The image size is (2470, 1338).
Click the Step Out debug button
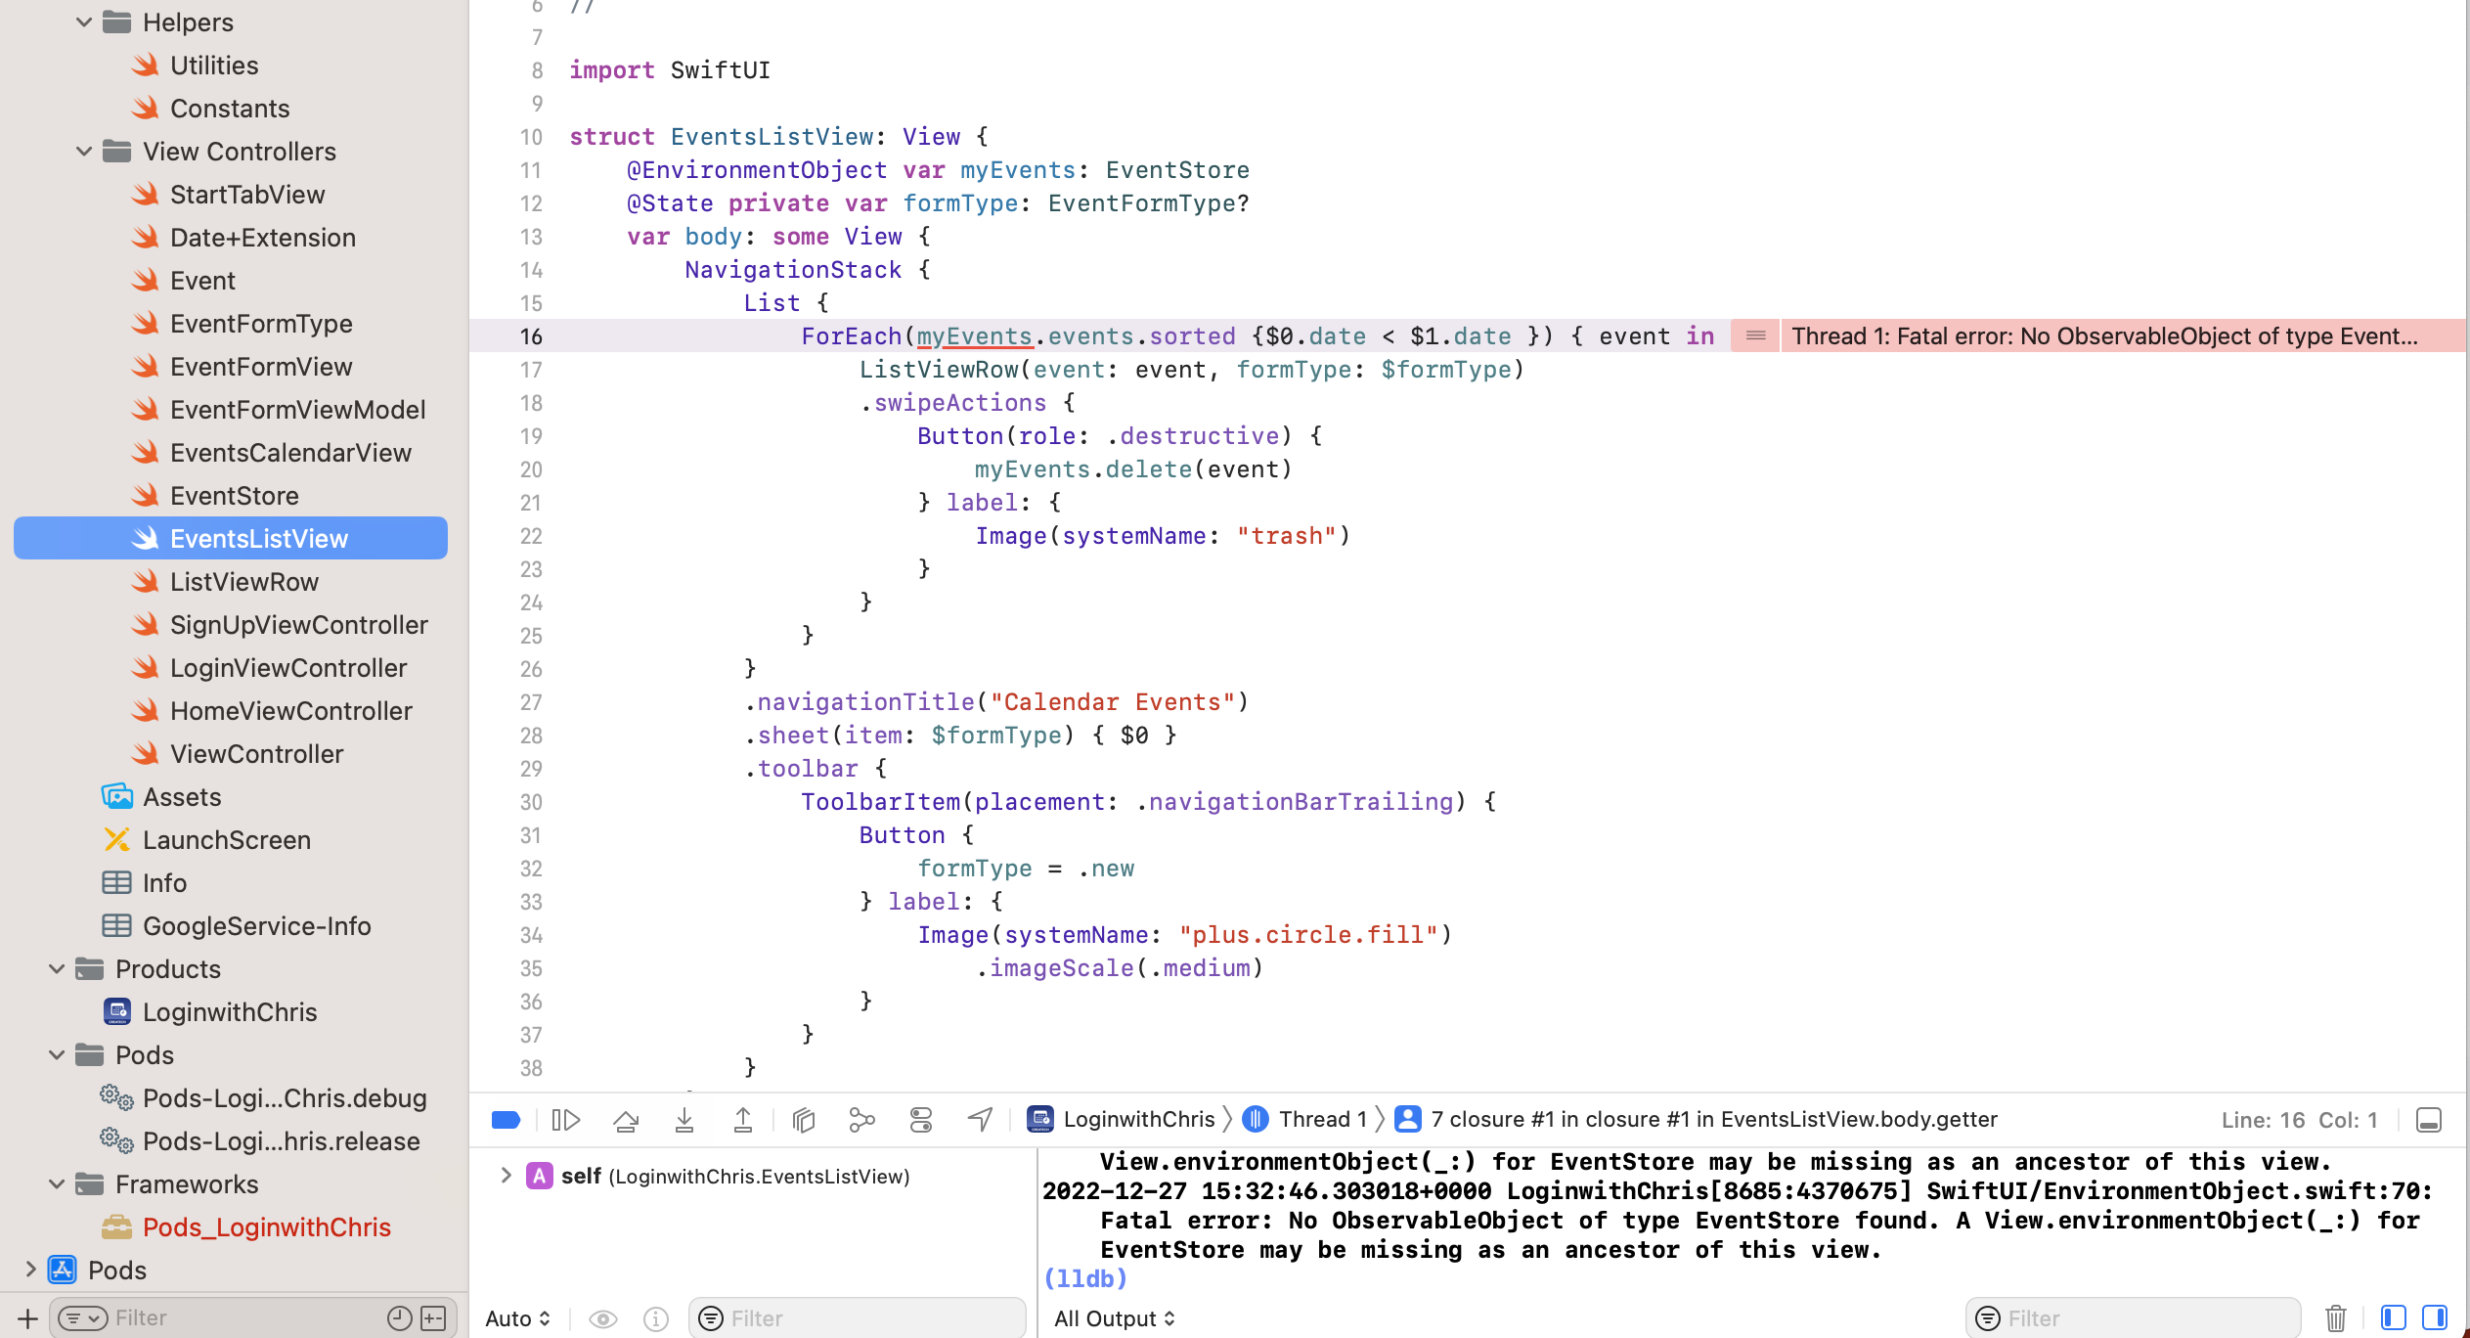click(743, 1120)
